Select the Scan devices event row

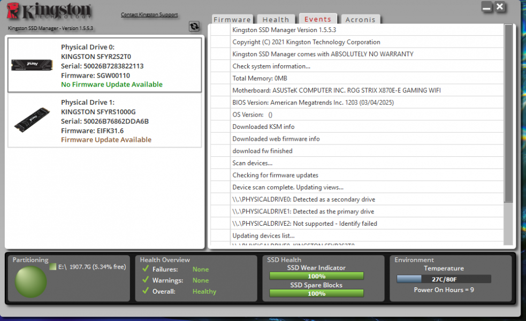point(357,163)
